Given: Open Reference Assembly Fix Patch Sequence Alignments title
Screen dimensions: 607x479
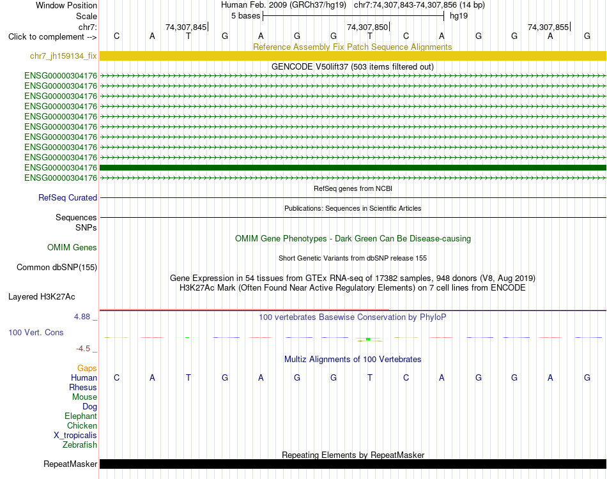Looking at the screenshot, I should point(352,47).
